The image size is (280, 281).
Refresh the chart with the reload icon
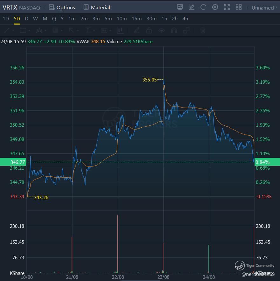(203, 7)
